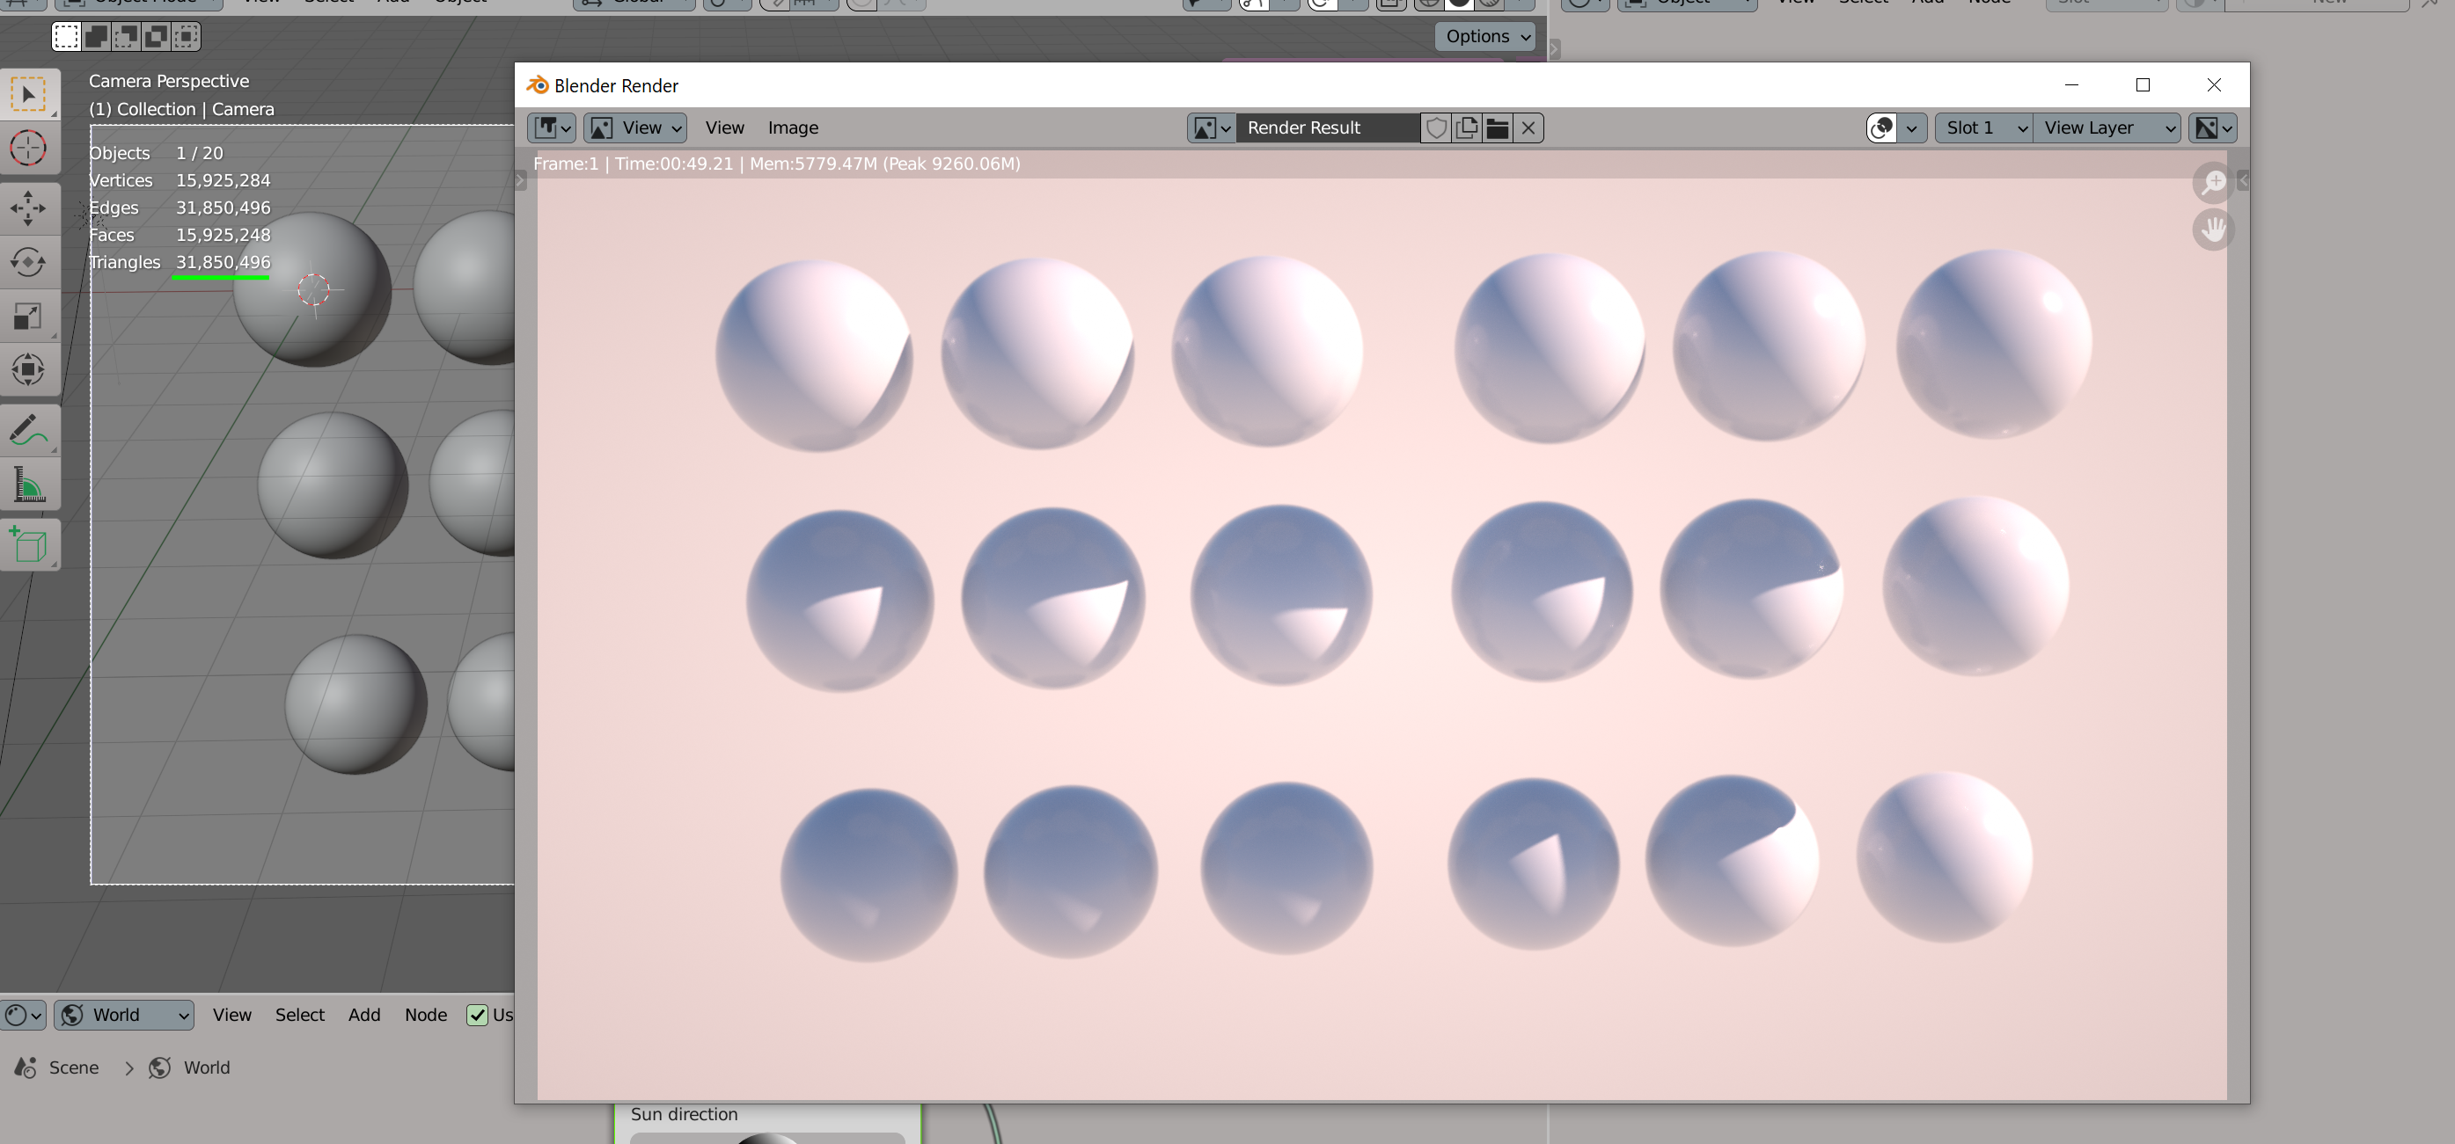Open image folder icon next to Render Result
Image resolution: width=2455 pixels, height=1144 pixels.
click(1498, 128)
